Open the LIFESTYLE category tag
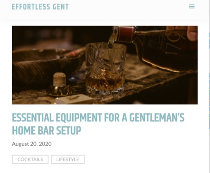 pyautogui.click(x=68, y=159)
